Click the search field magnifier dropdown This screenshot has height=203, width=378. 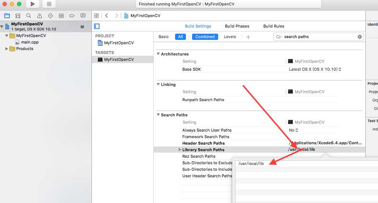pos(279,37)
